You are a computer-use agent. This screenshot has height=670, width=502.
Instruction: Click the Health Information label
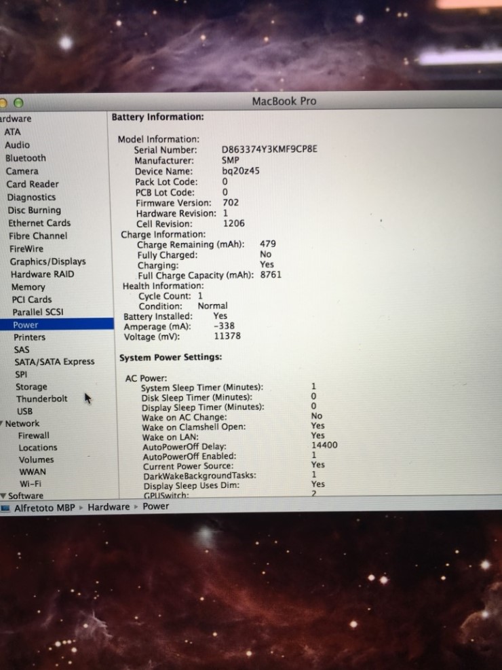163,286
